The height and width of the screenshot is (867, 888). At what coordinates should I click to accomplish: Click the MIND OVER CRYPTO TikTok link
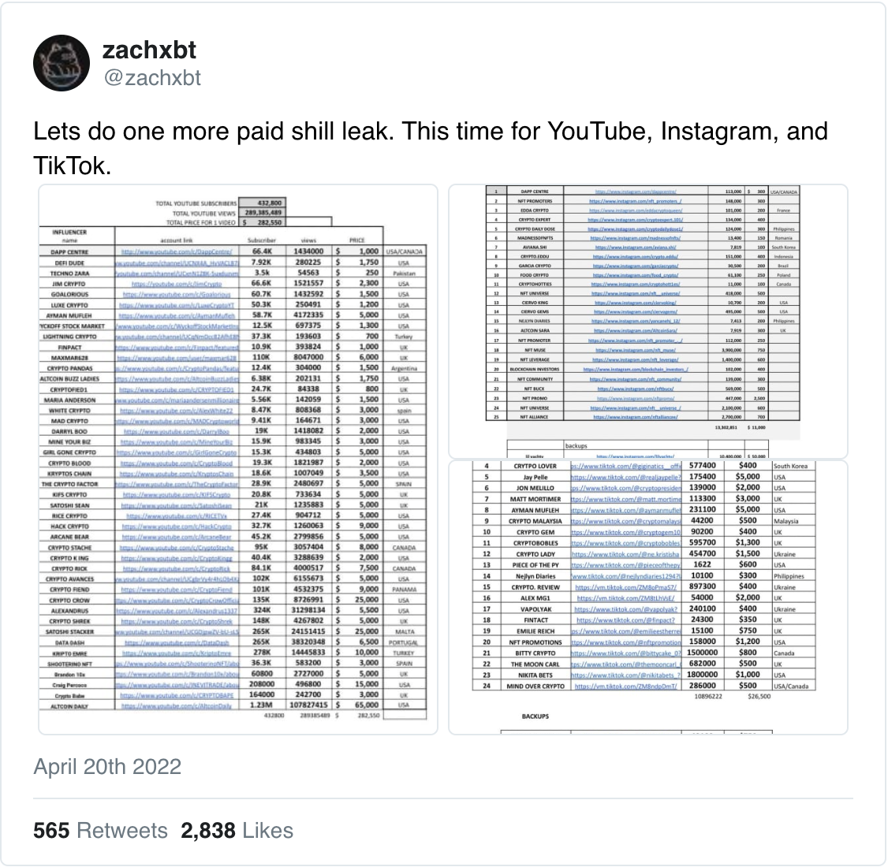click(626, 686)
